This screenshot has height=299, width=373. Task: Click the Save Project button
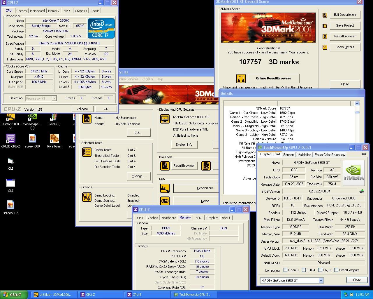[x=345, y=25]
